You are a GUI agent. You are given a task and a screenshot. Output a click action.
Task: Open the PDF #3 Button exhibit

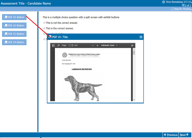(x=14, y=34)
